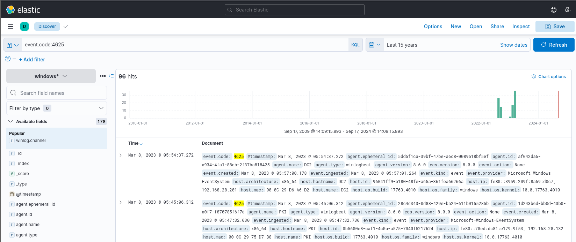Open the help menu icon
This screenshot has height=242, width=576.
554,10
